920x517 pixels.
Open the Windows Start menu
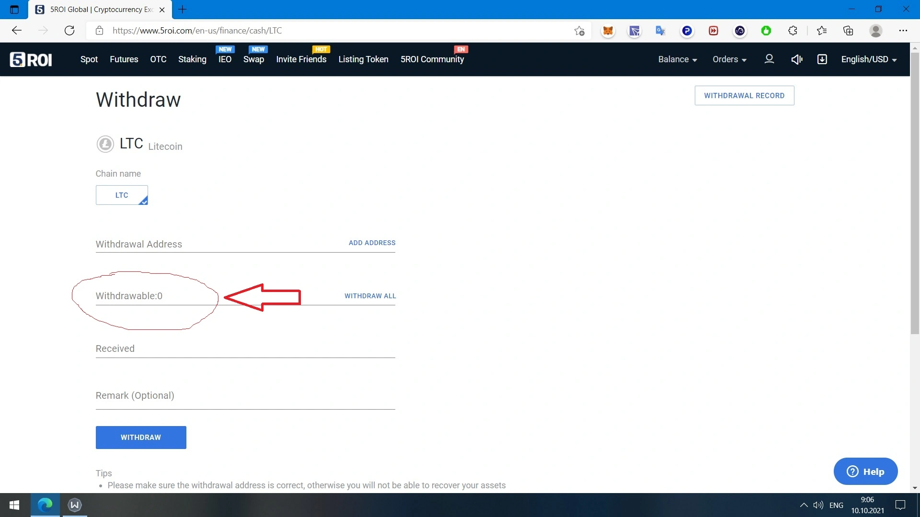[14, 505]
